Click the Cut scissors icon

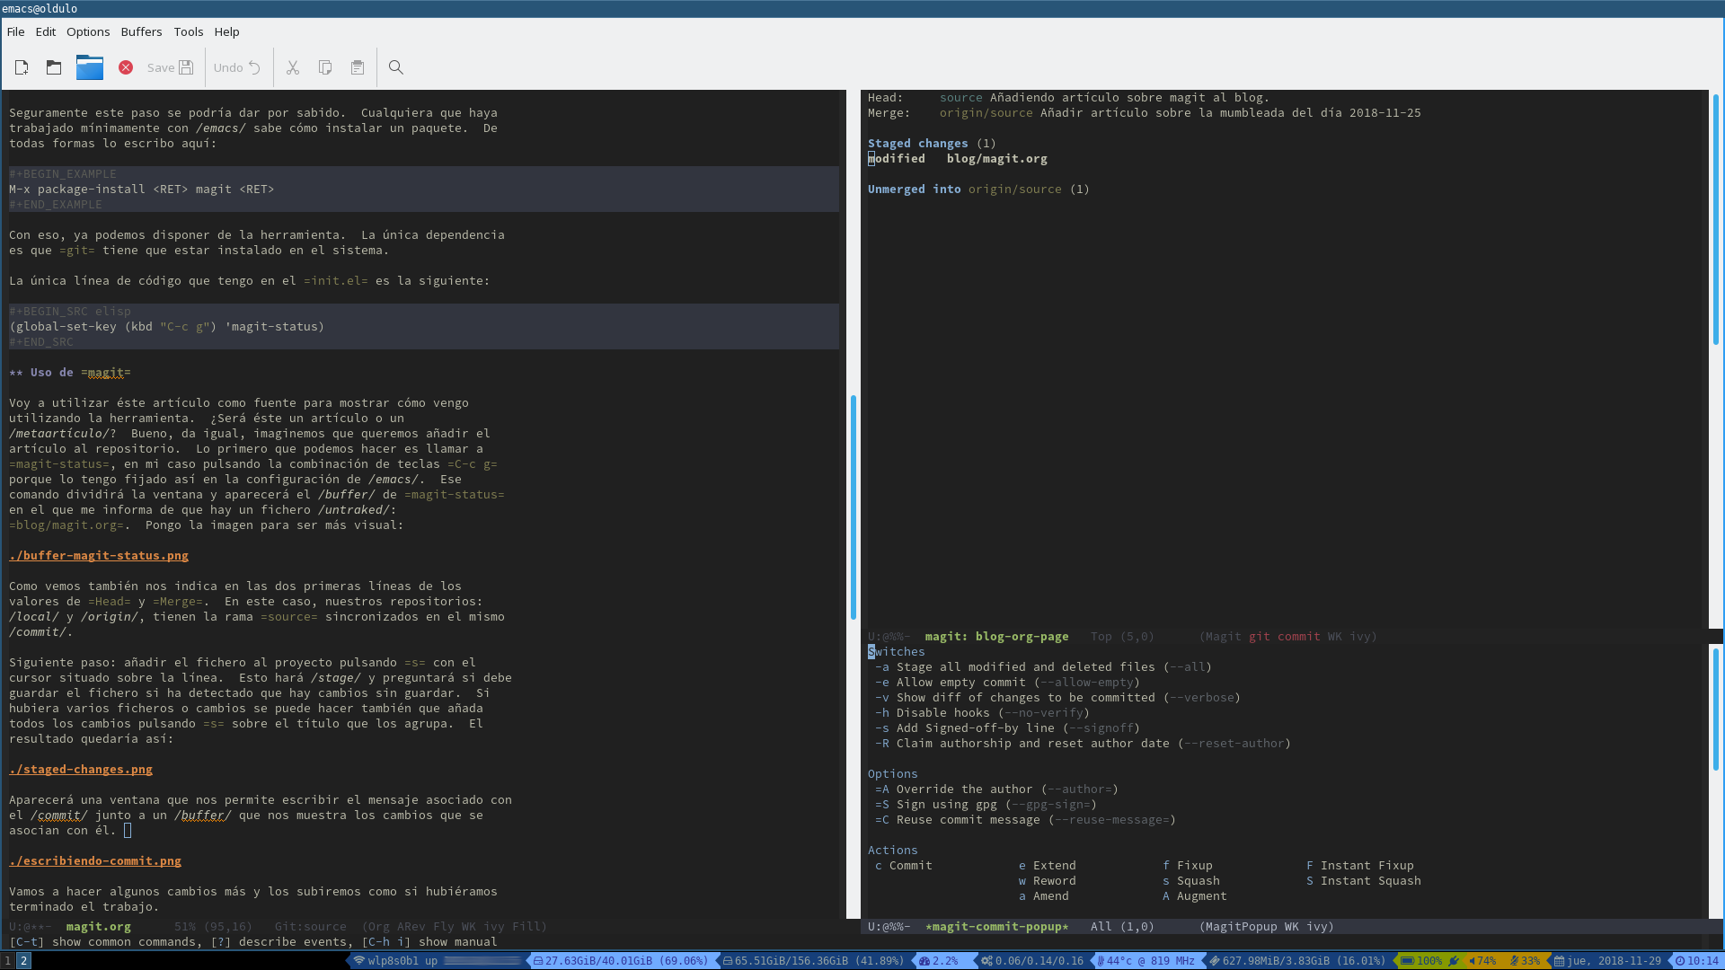(293, 67)
